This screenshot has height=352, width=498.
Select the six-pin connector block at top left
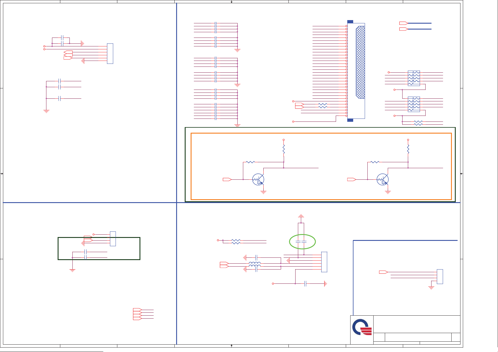[x=110, y=53]
